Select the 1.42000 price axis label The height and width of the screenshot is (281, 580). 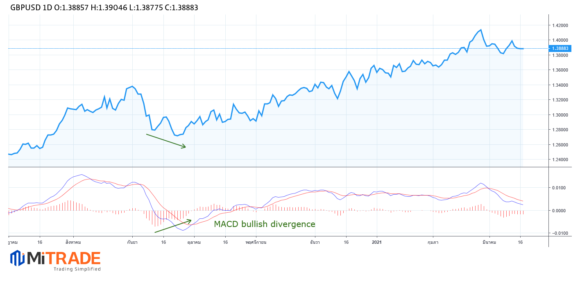click(560, 25)
